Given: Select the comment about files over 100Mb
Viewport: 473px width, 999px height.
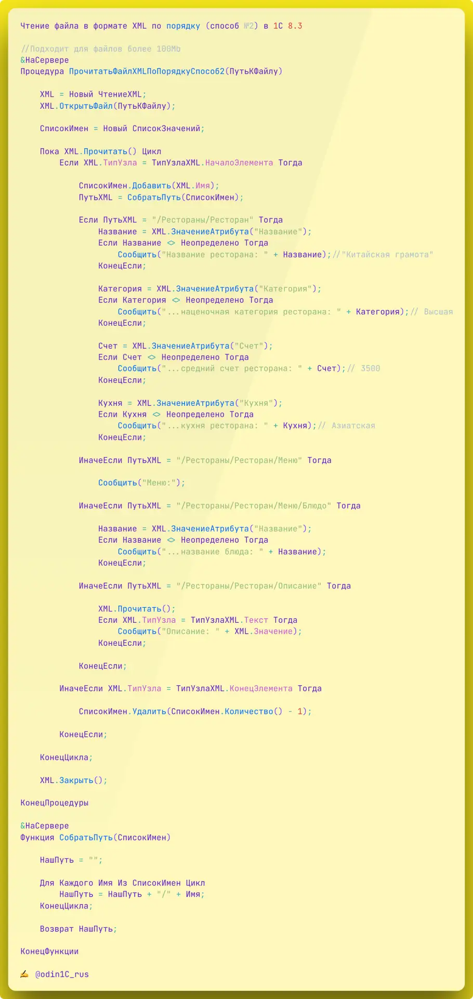Looking at the screenshot, I should (x=100, y=49).
